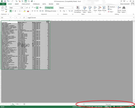Open Conditional Formatting icon
135x108 pixels.
click(x=78, y=8)
